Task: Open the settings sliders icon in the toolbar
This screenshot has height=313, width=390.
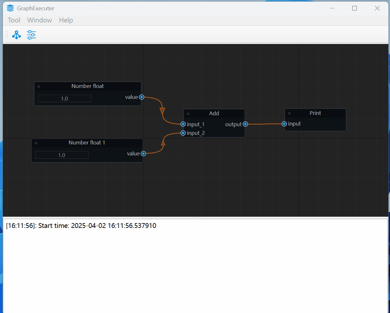Action: (31, 35)
